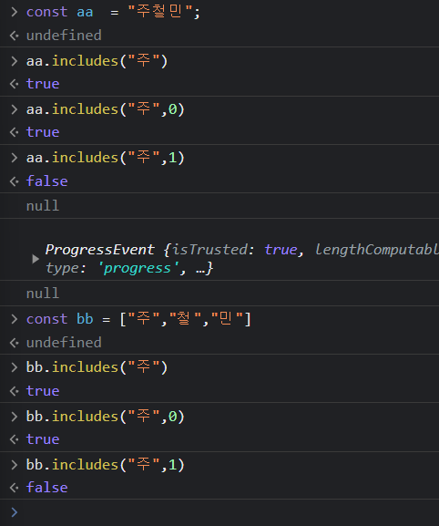Click the first null log message

[43, 206]
